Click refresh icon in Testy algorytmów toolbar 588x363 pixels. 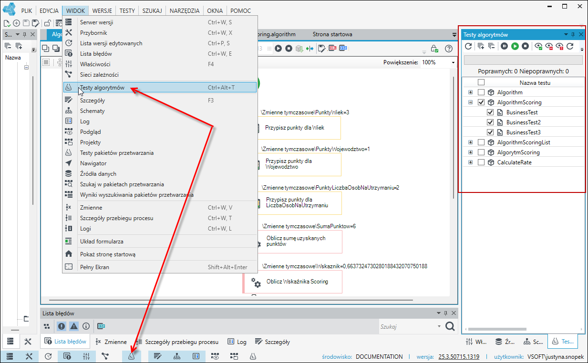tap(468, 46)
